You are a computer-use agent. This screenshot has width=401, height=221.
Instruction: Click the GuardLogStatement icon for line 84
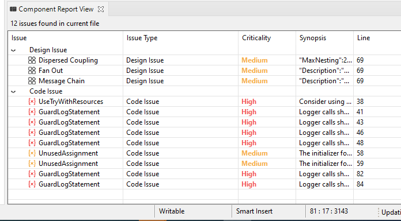tap(32, 184)
